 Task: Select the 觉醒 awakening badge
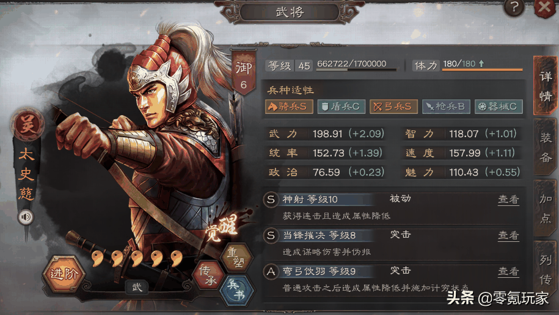coord(222,228)
